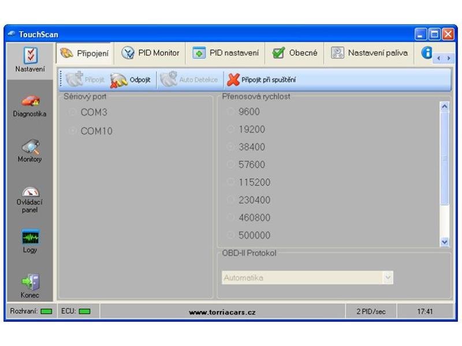The width and height of the screenshot is (462, 346).
Task: Switch to the PID Monitor tab
Action: [x=150, y=53]
